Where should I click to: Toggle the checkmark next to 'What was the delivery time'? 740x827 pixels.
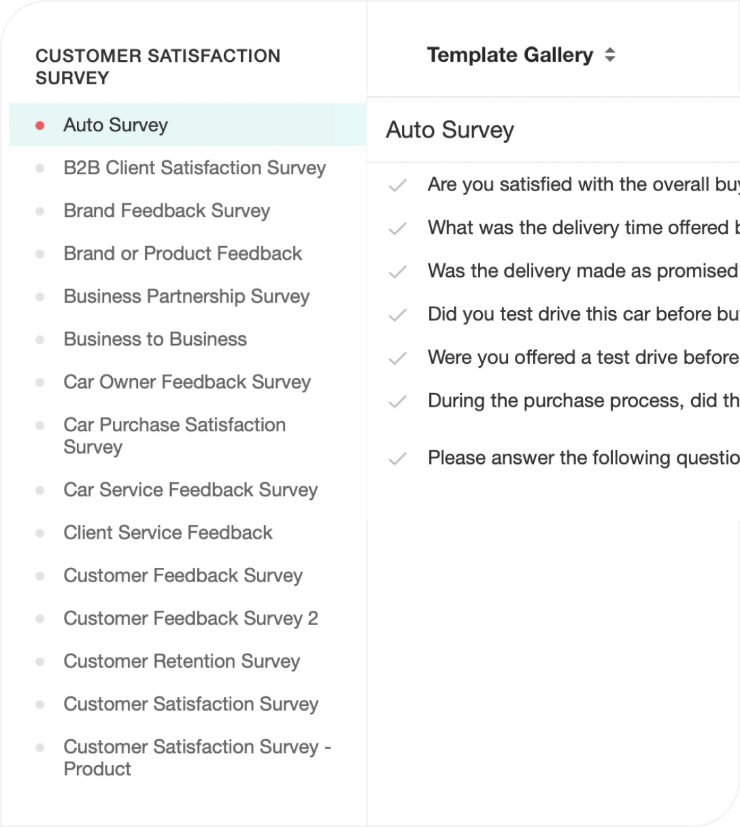pyautogui.click(x=397, y=229)
